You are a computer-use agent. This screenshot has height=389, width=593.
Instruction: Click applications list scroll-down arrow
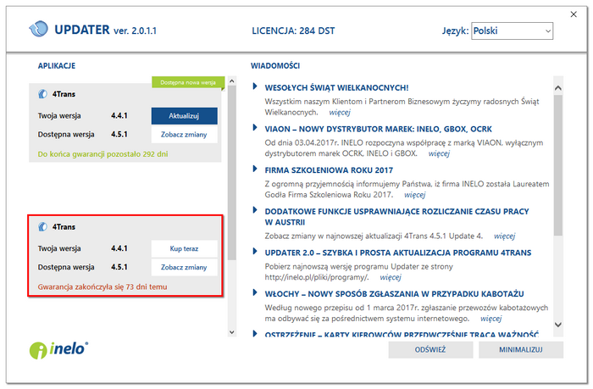pos(232,332)
